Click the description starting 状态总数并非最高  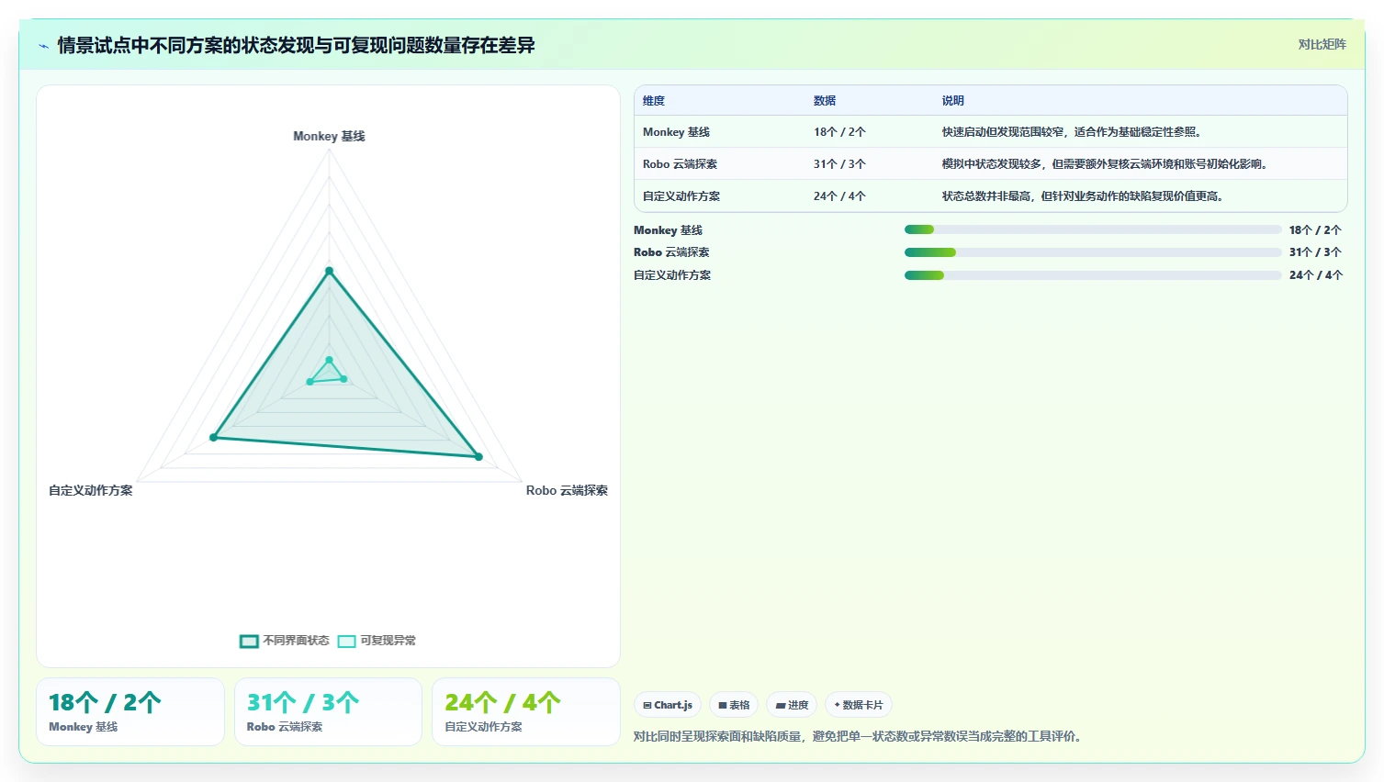tap(1083, 196)
